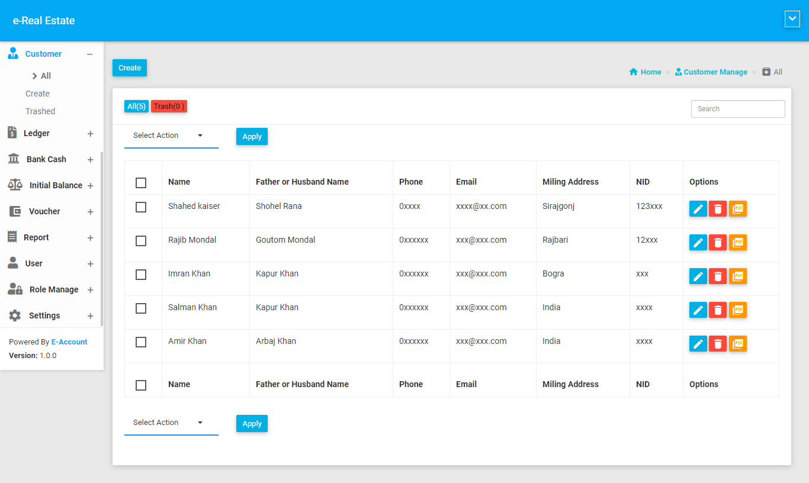Expand the Ledger menu in sidebar
The image size is (809, 483).
pyautogui.click(x=90, y=134)
